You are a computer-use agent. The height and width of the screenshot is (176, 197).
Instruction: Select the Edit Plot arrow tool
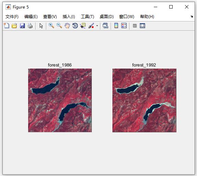pos(41,26)
